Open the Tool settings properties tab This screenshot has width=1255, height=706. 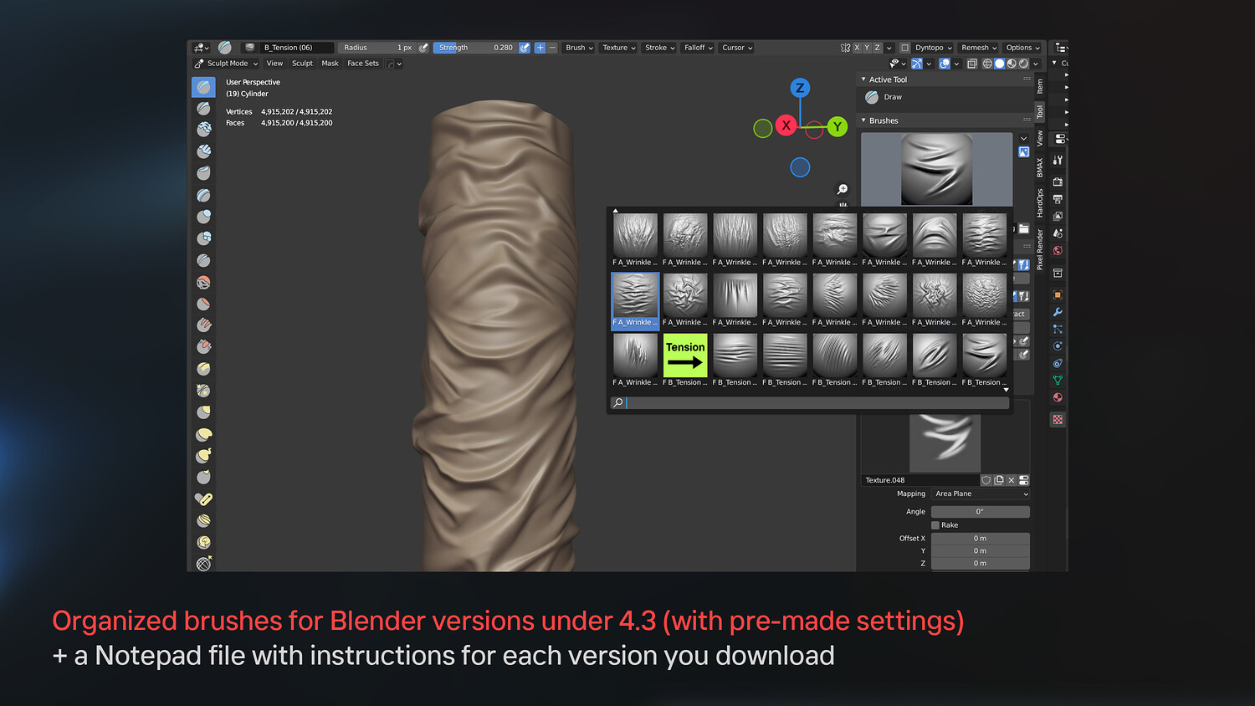[1058, 160]
